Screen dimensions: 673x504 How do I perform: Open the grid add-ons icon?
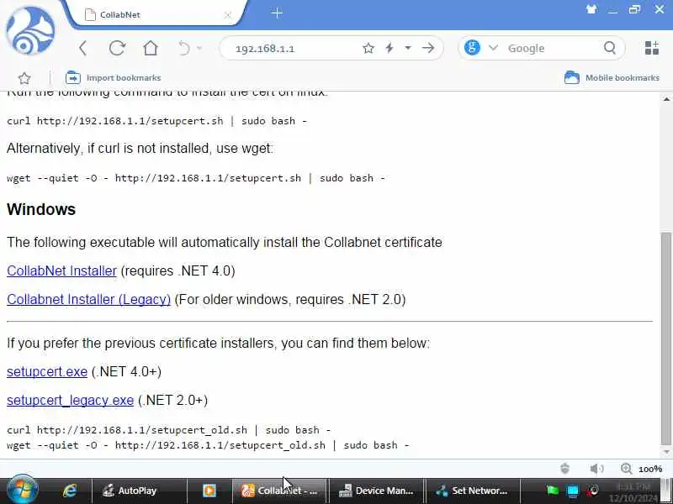pos(651,48)
